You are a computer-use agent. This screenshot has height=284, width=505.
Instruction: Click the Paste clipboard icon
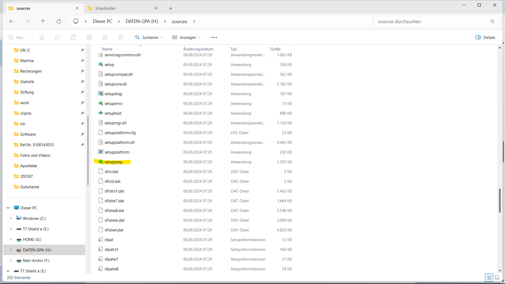click(73, 37)
